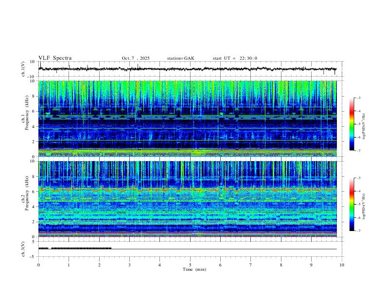The image size is (385, 297).
Task: Click the "VLF Spectra" plot title
Action: pyautogui.click(x=55, y=58)
